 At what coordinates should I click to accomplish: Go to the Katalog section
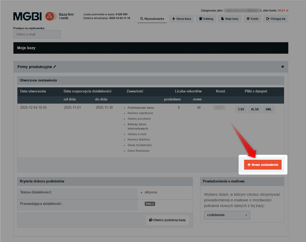click(x=206, y=19)
